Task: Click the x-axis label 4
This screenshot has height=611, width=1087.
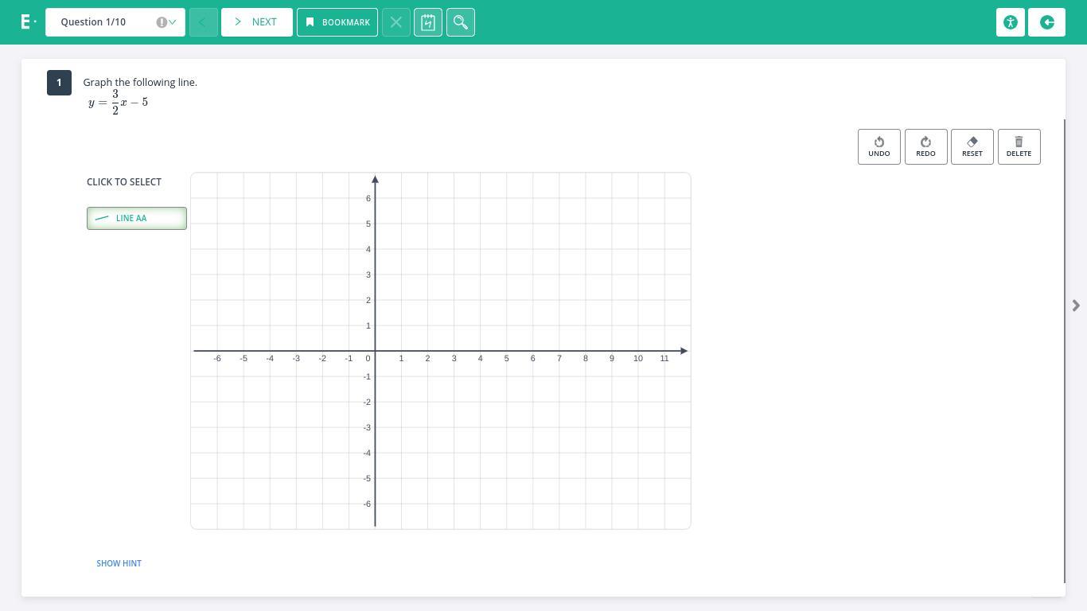Action: 481,359
